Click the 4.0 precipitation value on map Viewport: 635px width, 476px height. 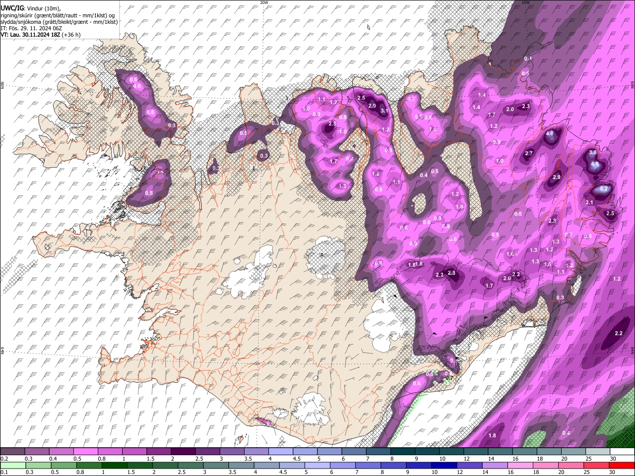pos(550,134)
